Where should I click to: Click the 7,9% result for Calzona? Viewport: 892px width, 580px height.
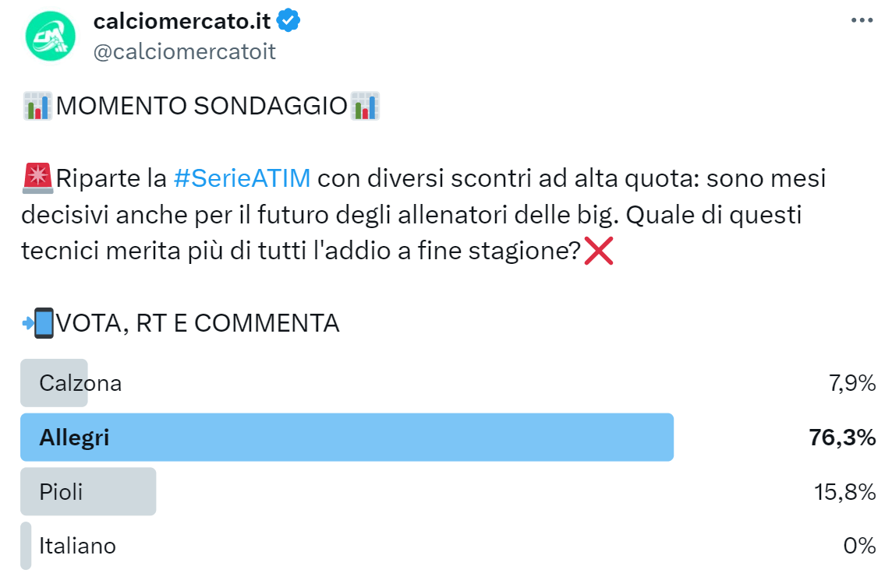(x=851, y=383)
